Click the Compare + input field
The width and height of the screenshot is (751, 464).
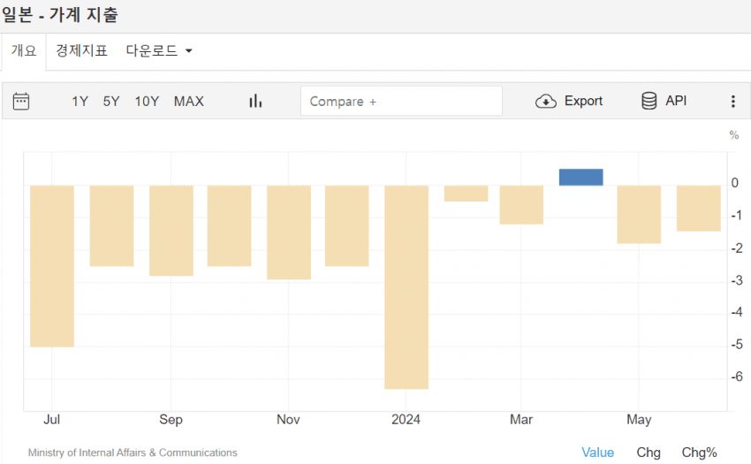(401, 101)
